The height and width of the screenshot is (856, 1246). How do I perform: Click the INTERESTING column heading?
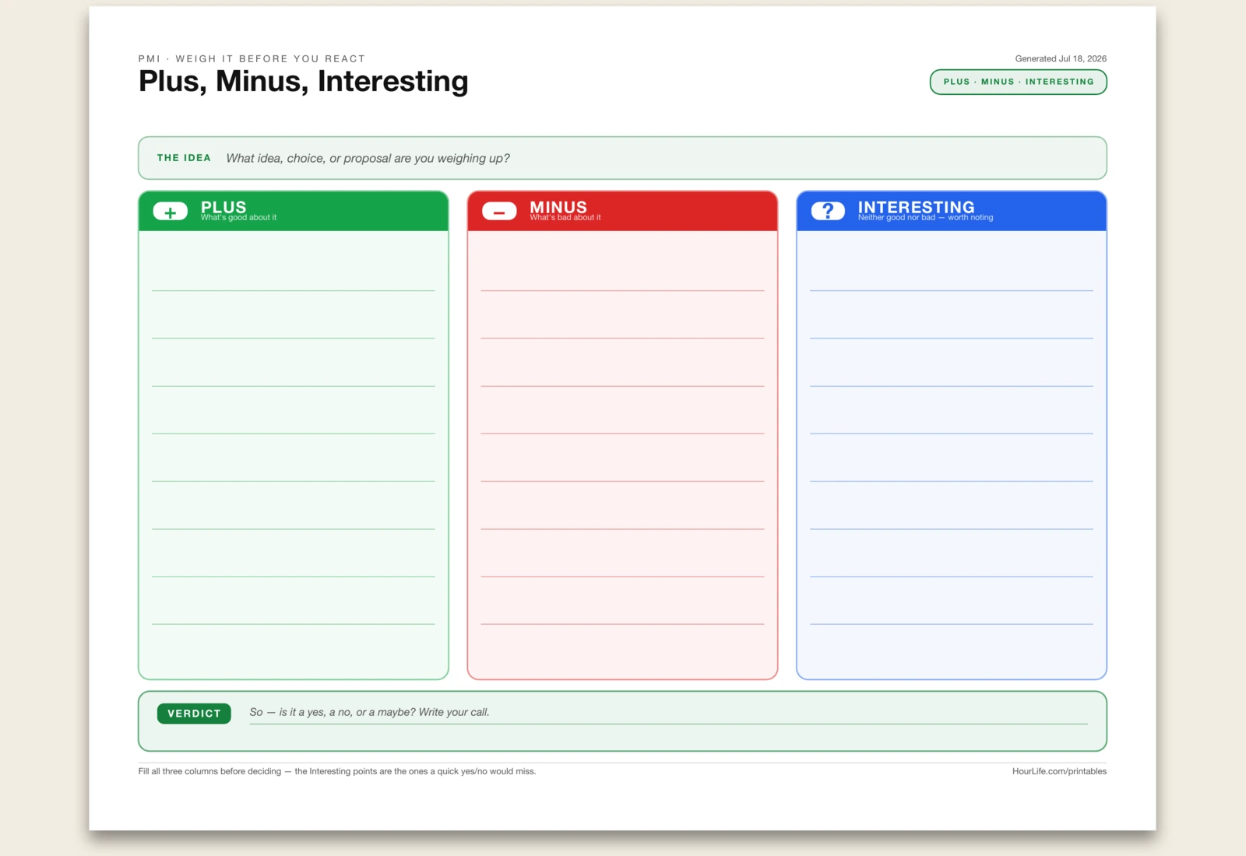point(916,207)
